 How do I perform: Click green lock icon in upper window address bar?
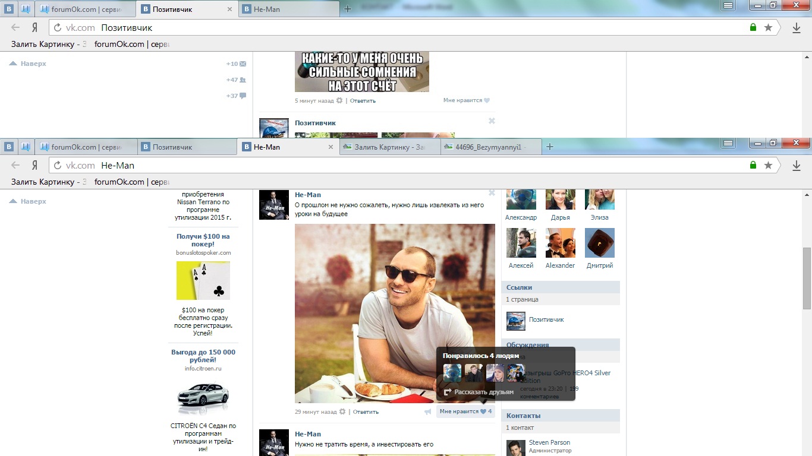click(x=753, y=27)
